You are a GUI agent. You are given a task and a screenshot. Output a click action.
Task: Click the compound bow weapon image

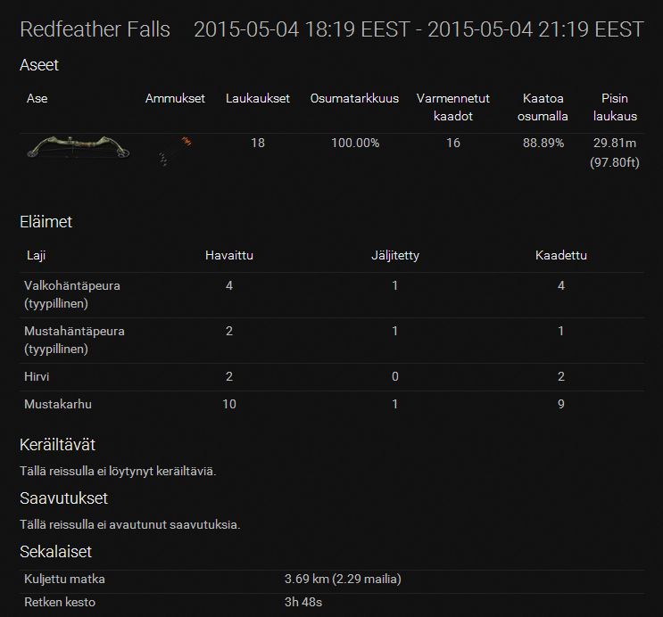(78, 148)
